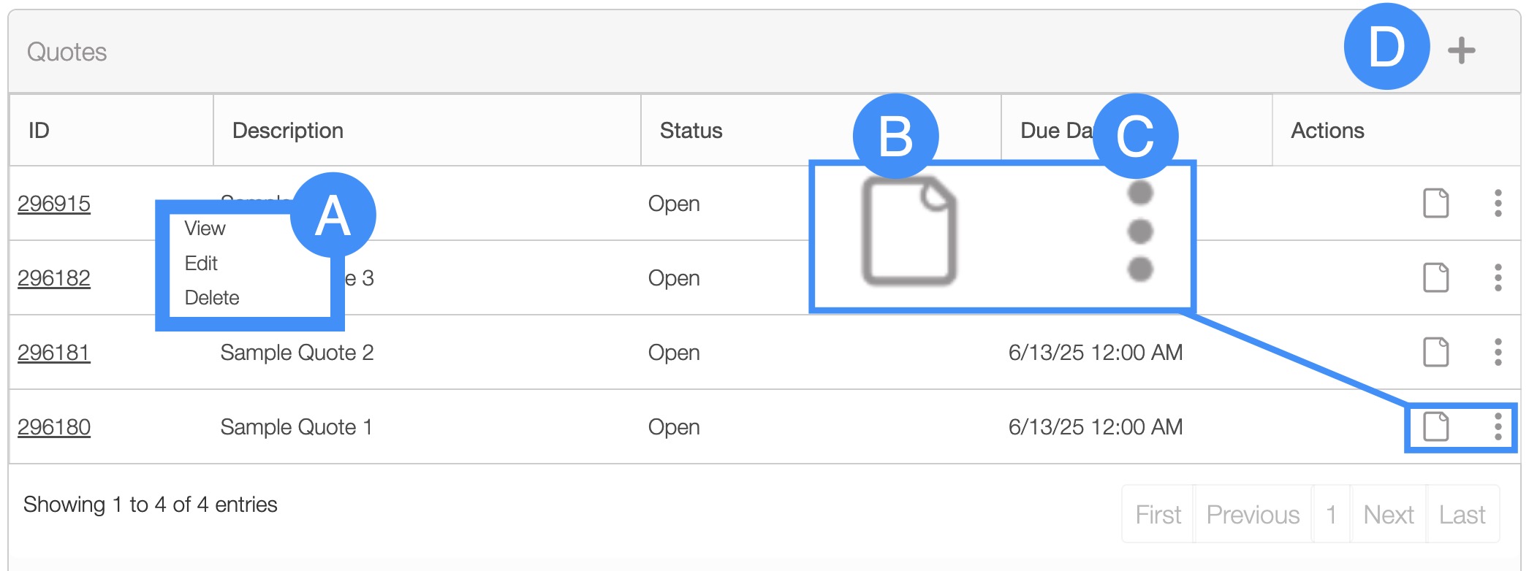Open quote ID 296181 link

coord(54,353)
